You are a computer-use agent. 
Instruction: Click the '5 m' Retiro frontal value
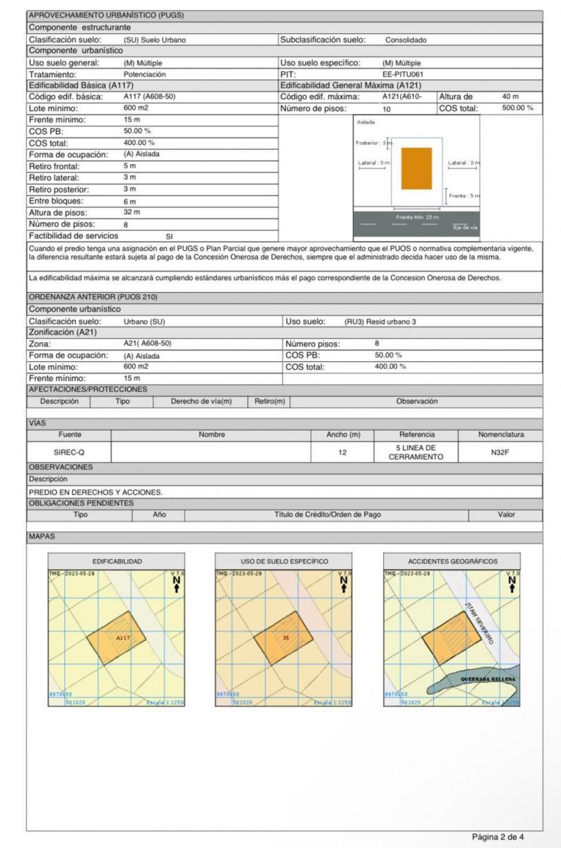click(129, 165)
